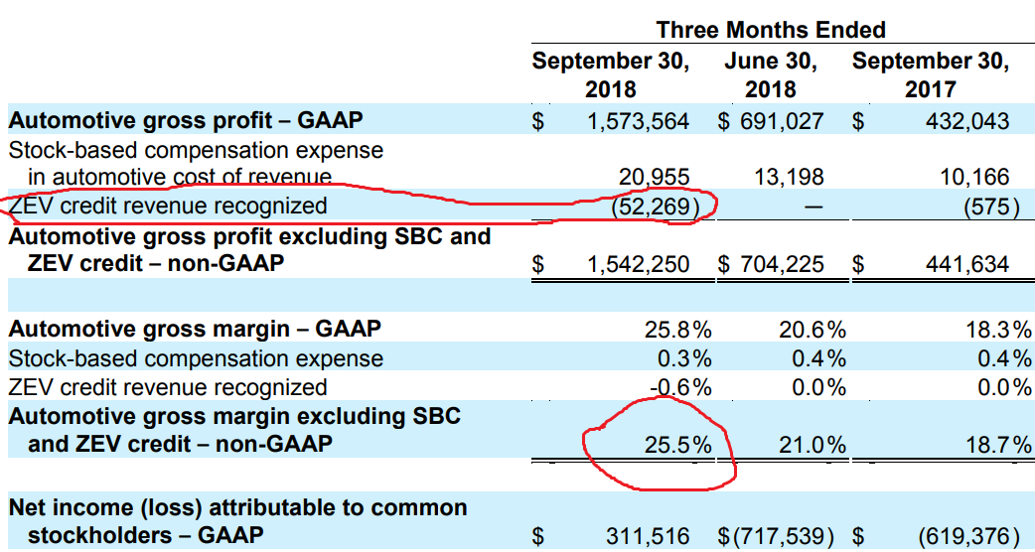Click the "Automotive gross margin – GAAP" row label
This screenshot has width=1035, height=552.
(195, 329)
